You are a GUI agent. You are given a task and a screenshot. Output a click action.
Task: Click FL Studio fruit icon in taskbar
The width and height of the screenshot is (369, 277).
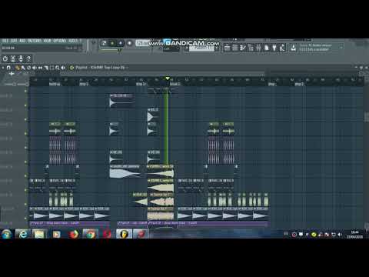tap(124, 234)
